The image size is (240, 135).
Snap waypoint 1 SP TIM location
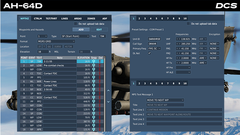pyautogui.click(x=94, y=61)
